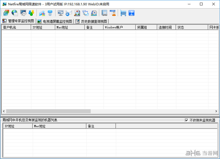The width and height of the screenshot is (220, 159).
Task: Click the blue key icon
Action: (50, 13)
